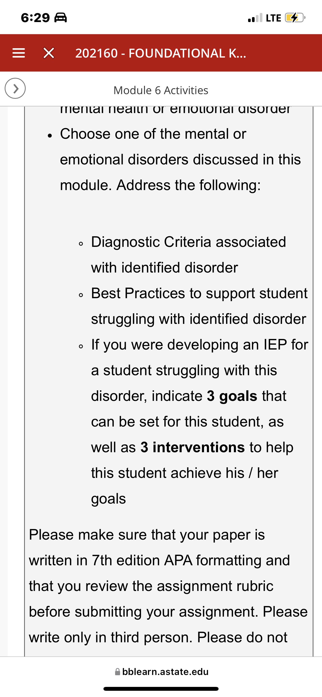
Task: Tap the lock icon beside the URL
Action: coord(117,672)
